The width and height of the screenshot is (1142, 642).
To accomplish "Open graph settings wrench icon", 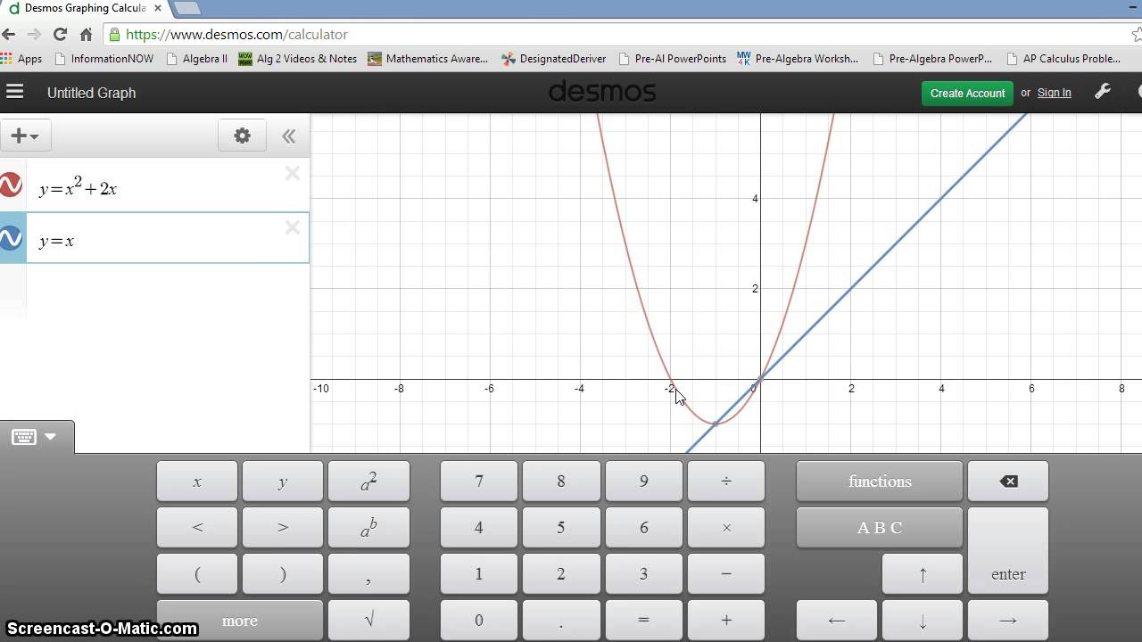I will pos(1103,92).
